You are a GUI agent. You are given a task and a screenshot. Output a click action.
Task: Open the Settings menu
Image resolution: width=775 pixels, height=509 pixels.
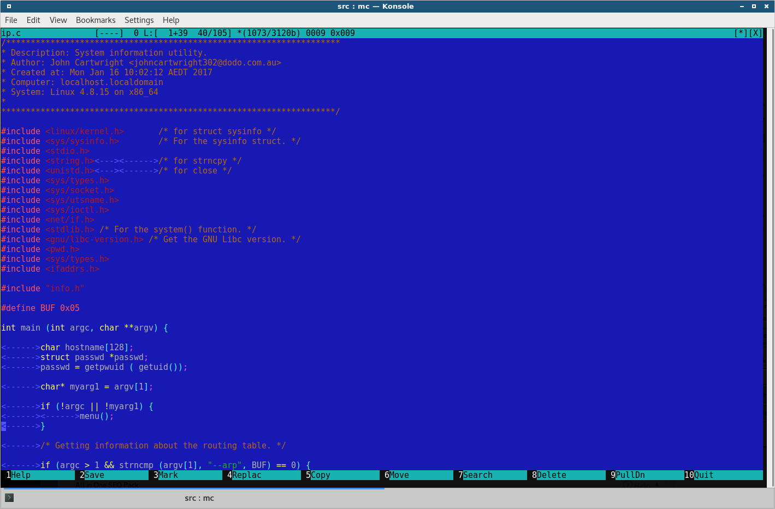point(139,20)
